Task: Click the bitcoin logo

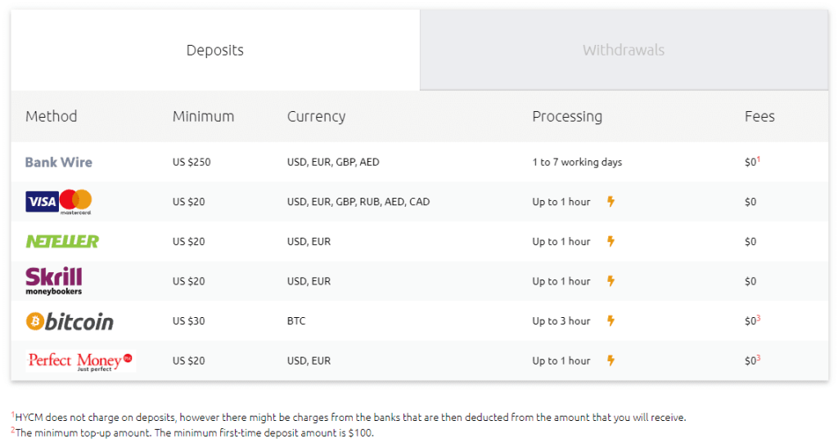Action: pyautogui.click(x=70, y=321)
